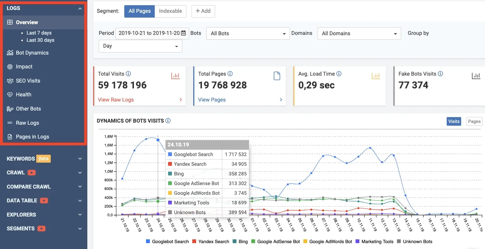Image resolution: width=485 pixels, height=249 pixels.
Task: Click the info icon beside Dynamics of Bots Visits
Action: click(x=168, y=121)
